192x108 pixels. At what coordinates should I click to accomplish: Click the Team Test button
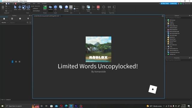click(x=109, y=8)
